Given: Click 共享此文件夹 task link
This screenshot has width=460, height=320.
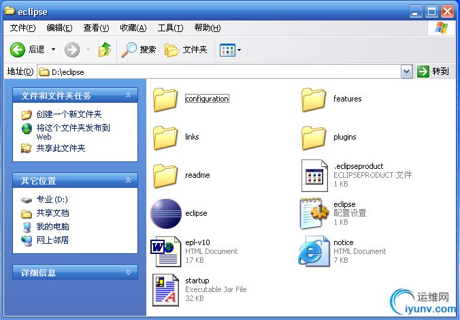Looking at the screenshot, I should [x=61, y=148].
